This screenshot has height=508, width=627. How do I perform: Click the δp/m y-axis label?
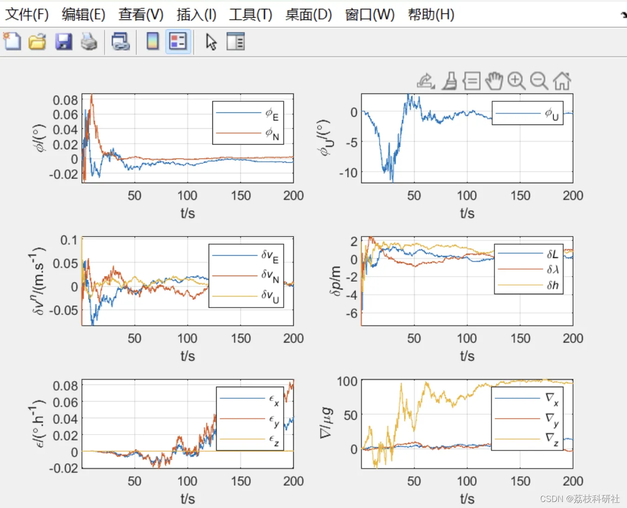click(335, 281)
